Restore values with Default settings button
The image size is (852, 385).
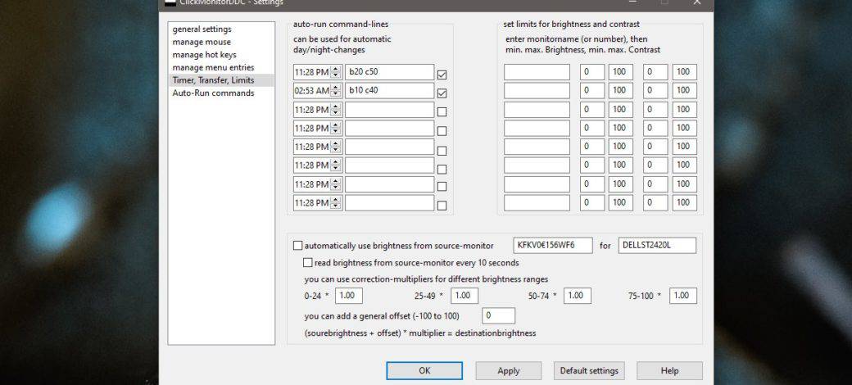(x=589, y=370)
